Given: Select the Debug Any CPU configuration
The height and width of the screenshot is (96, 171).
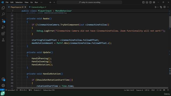Looking at the screenshot, I should (x=49, y=90).
